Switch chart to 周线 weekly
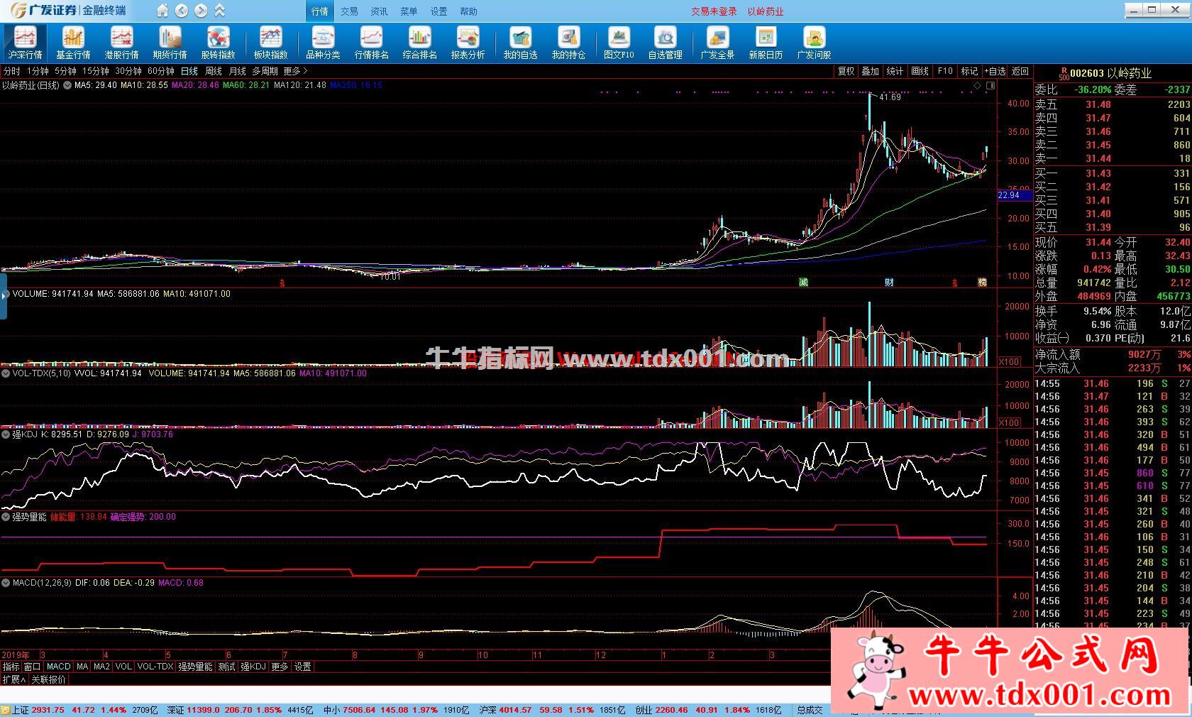This screenshot has width=1192, height=717. click(214, 71)
